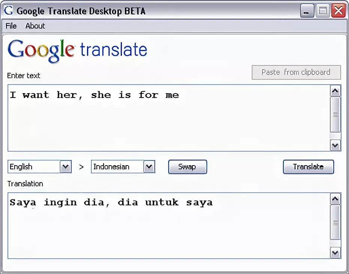Swap source and target languages

pyautogui.click(x=187, y=167)
